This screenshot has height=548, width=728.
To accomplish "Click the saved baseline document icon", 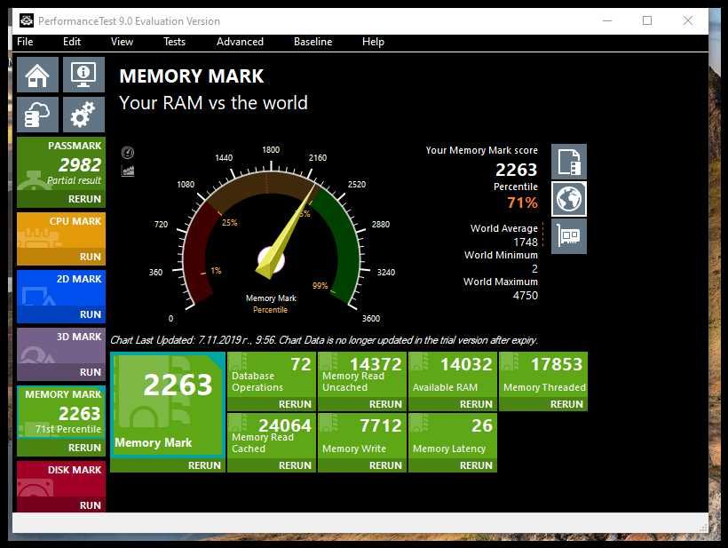I will pyautogui.click(x=569, y=162).
